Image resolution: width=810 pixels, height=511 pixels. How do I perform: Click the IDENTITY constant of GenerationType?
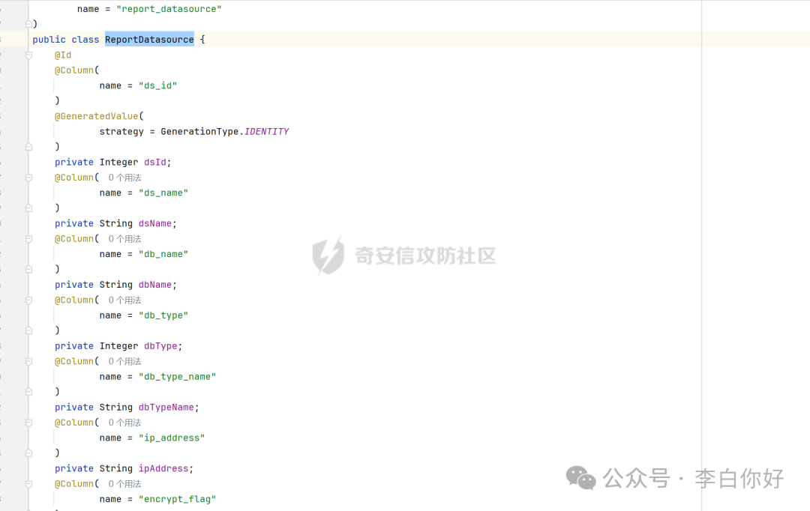(x=266, y=132)
